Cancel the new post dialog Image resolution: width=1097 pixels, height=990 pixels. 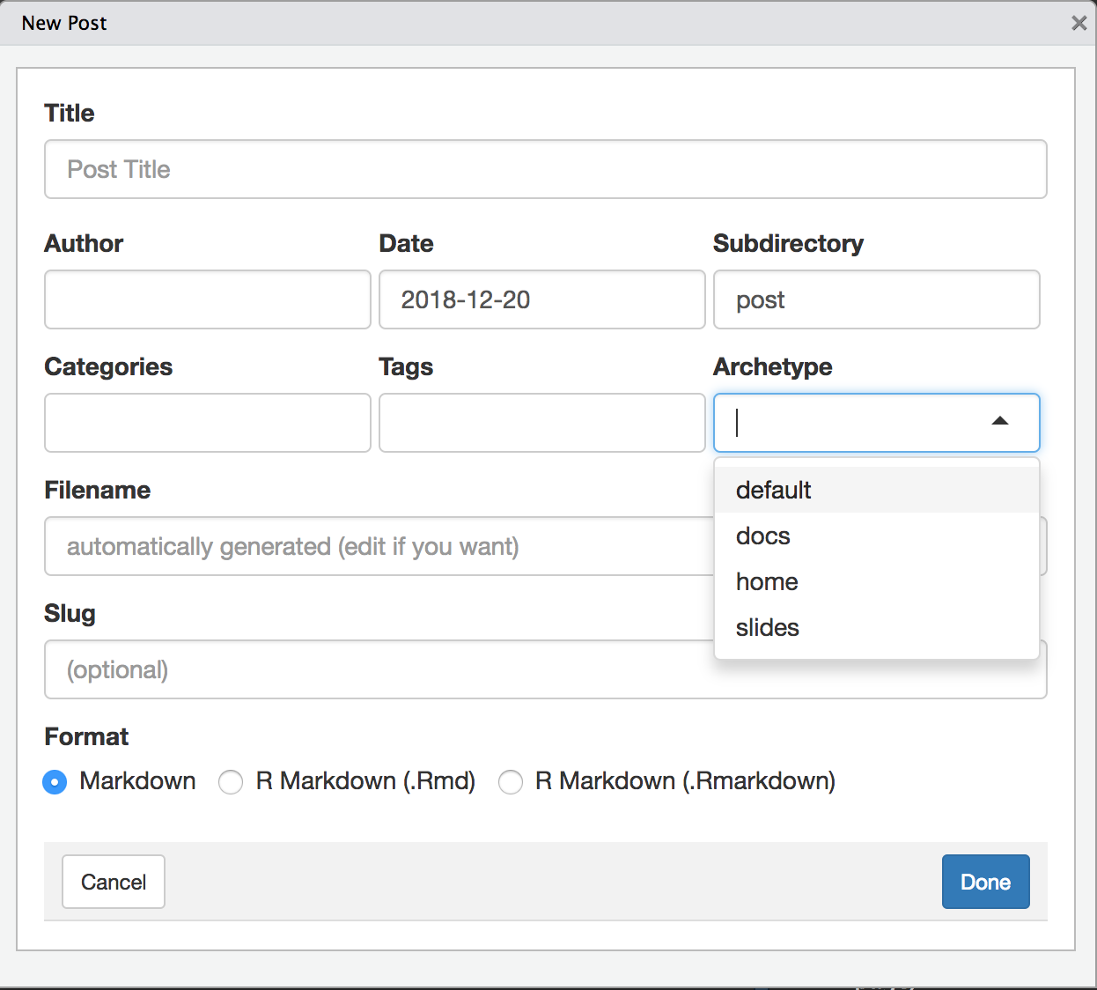point(113,882)
